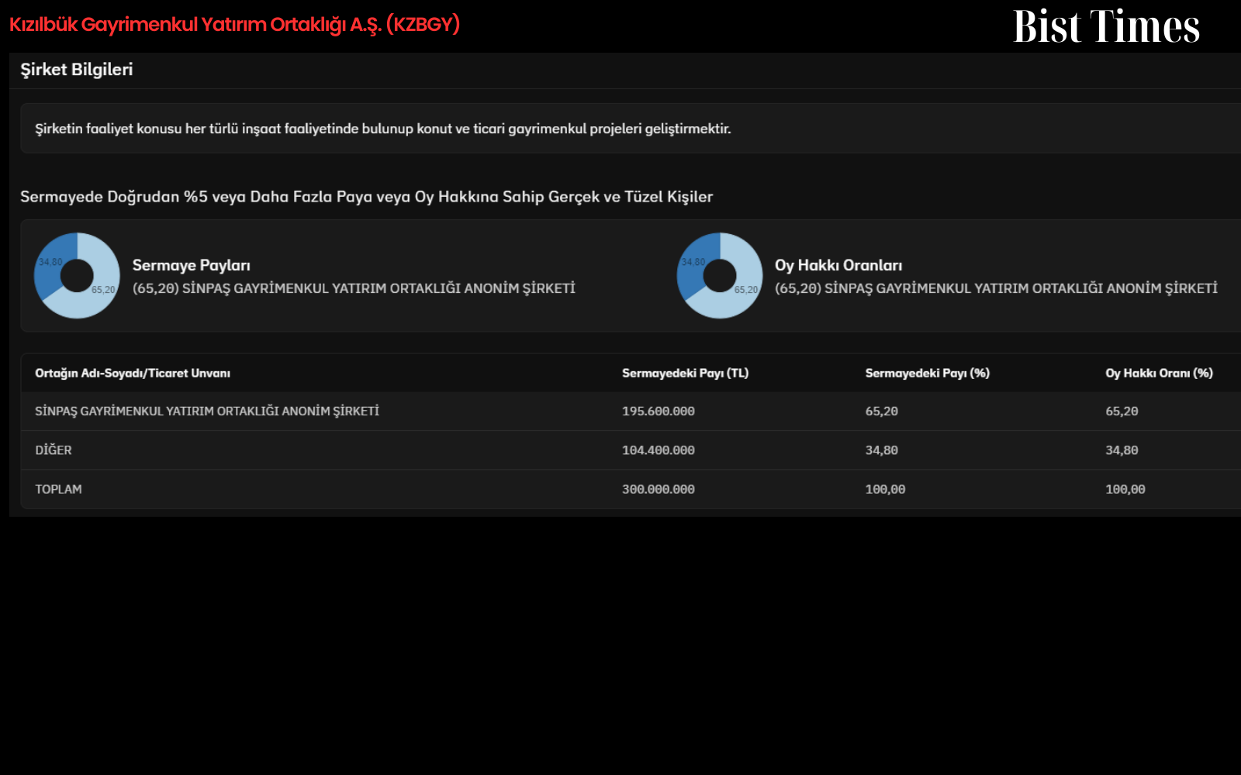Click the Oy Hakkı Oranı (%) column header
The image size is (1241, 775).
coord(1159,374)
